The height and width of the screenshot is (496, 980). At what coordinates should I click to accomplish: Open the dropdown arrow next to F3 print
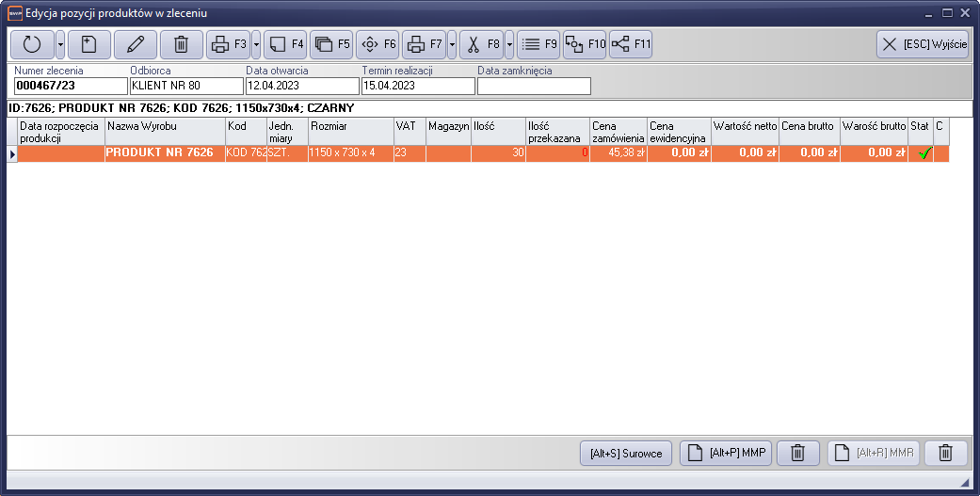256,44
